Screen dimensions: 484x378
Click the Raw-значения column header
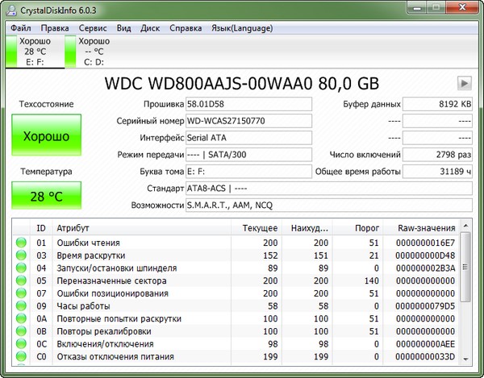pos(421,228)
